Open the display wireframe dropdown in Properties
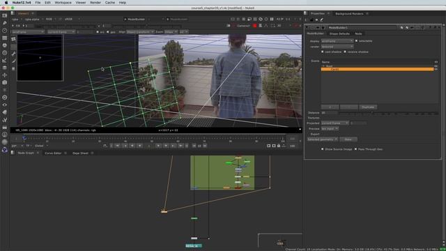446x251 pixels. coord(337,41)
